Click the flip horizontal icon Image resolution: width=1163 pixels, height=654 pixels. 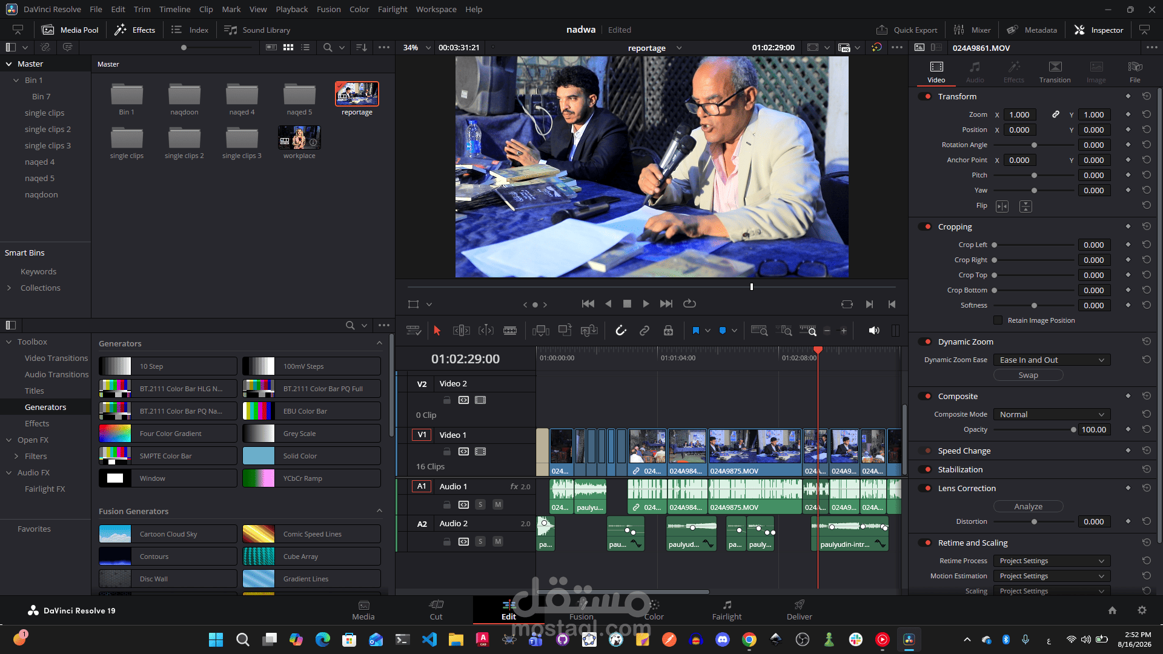[1002, 206]
